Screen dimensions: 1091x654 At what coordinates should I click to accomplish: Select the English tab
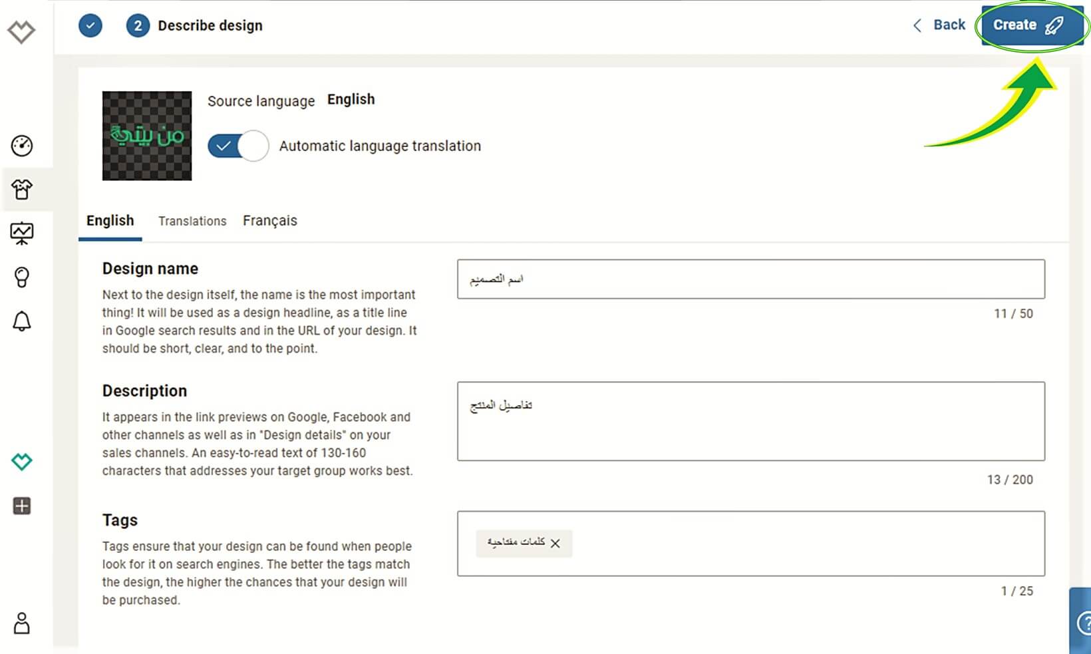click(x=110, y=220)
